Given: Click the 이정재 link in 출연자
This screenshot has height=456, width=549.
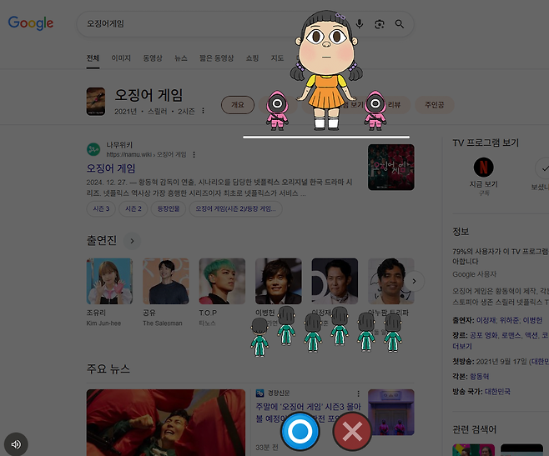Looking at the screenshot, I should point(486,320).
